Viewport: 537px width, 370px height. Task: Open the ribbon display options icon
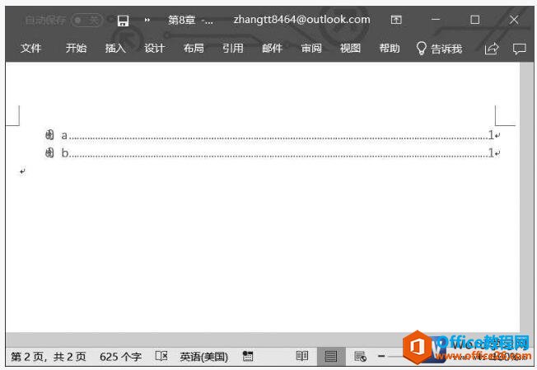tap(396, 20)
